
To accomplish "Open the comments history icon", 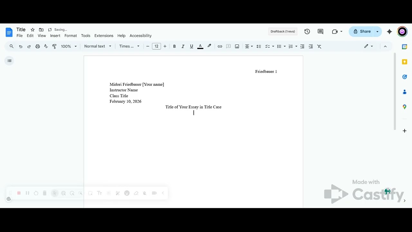I will (x=320, y=32).
